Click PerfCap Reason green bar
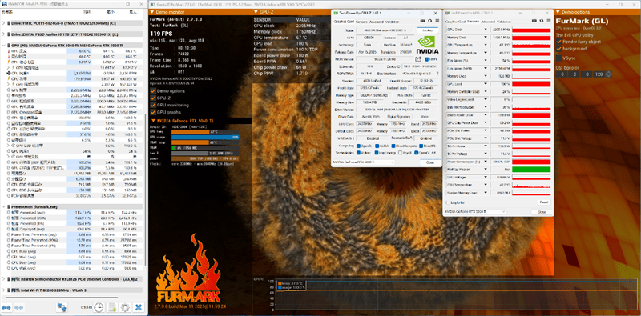Screen dimensions: 641x316 pos(531,169)
